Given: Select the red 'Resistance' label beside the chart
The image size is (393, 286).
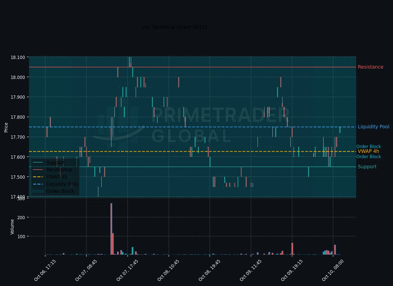Looking at the screenshot, I should pos(371,67).
